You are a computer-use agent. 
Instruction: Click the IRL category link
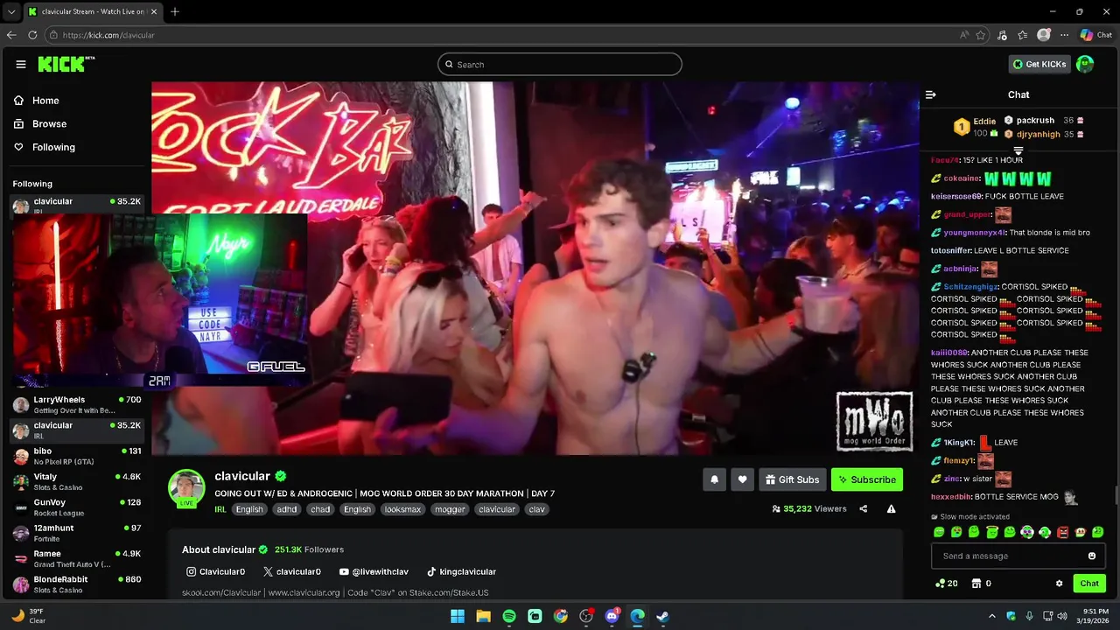[220, 509]
